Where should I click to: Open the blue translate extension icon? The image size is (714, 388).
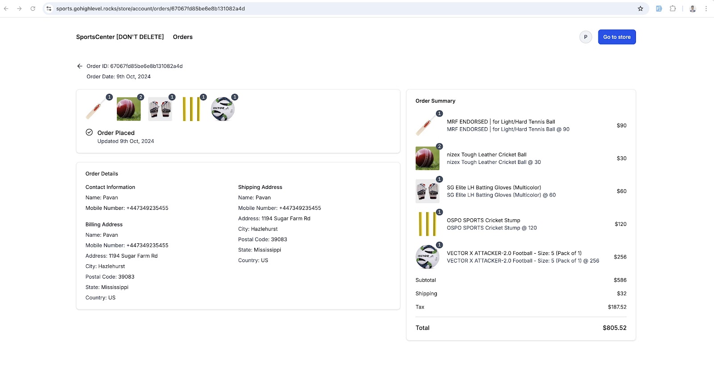point(659,8)
